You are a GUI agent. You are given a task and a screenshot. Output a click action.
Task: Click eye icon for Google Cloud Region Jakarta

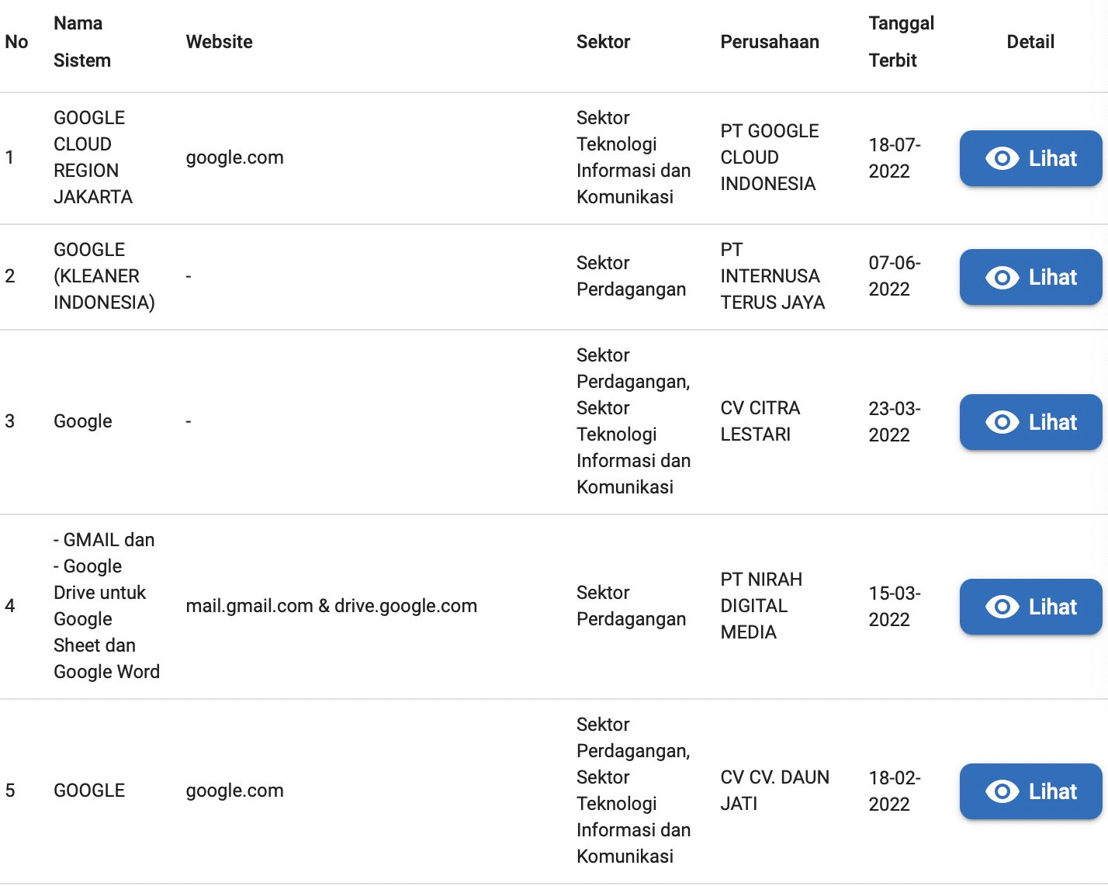click(x=1002, y=158)
